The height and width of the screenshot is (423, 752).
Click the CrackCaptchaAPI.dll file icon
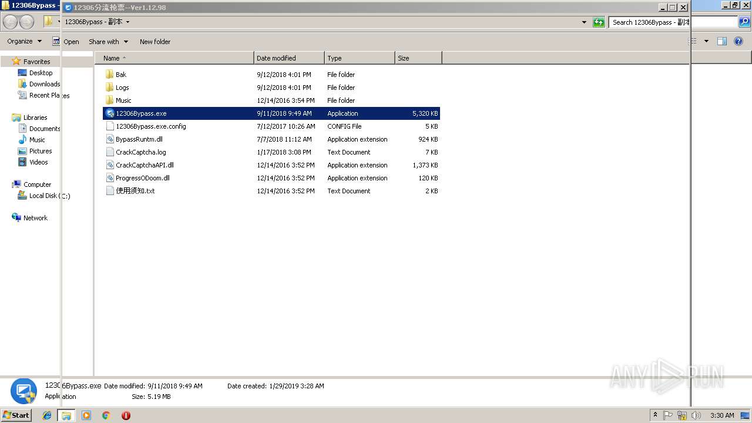point(109,165)
